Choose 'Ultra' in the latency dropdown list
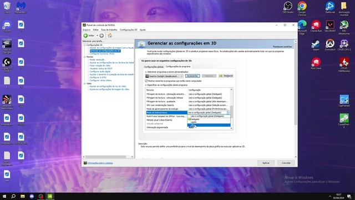This screenshot has width=355, height=200. point(209,125)
